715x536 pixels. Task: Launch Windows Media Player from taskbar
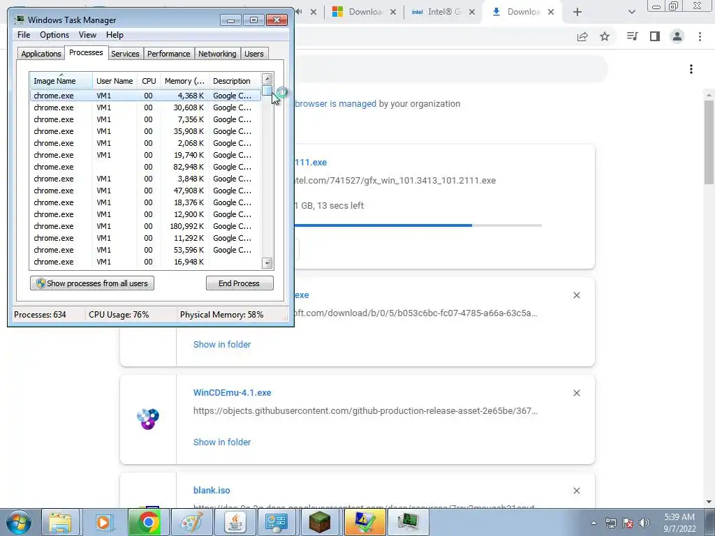tap(103, 522)
